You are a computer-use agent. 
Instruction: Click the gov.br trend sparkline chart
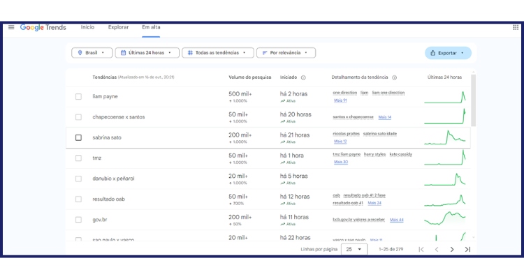coord(445,218)
